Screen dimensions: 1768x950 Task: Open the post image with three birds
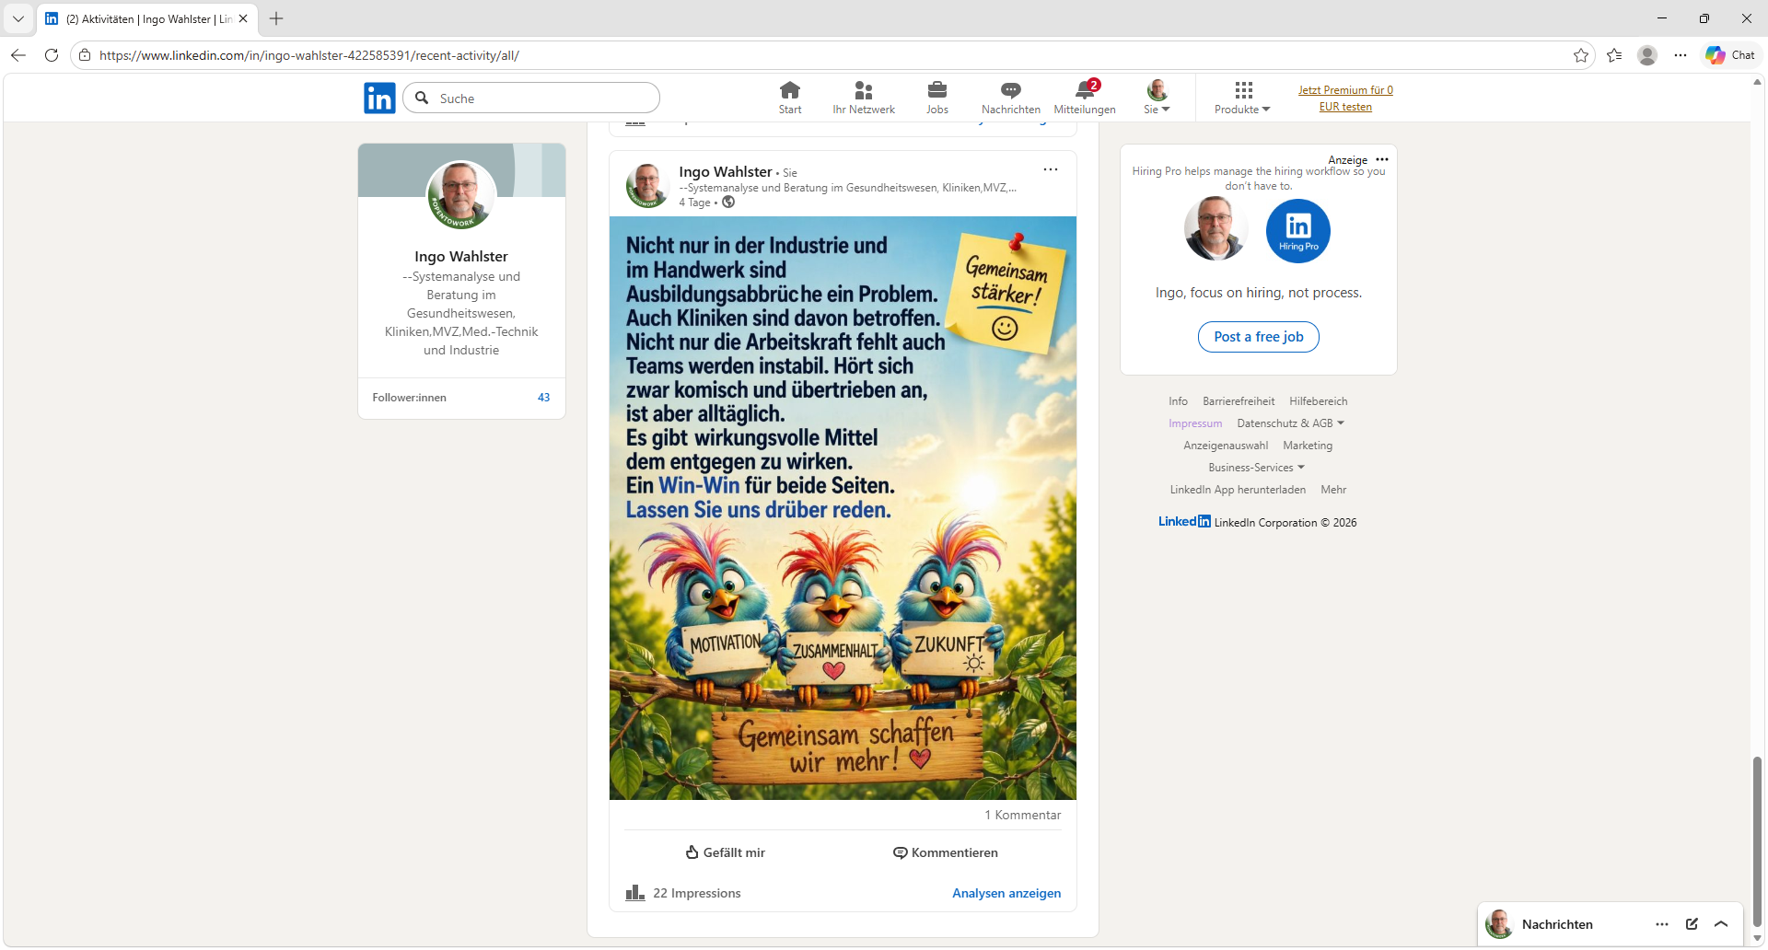[843, 508]
